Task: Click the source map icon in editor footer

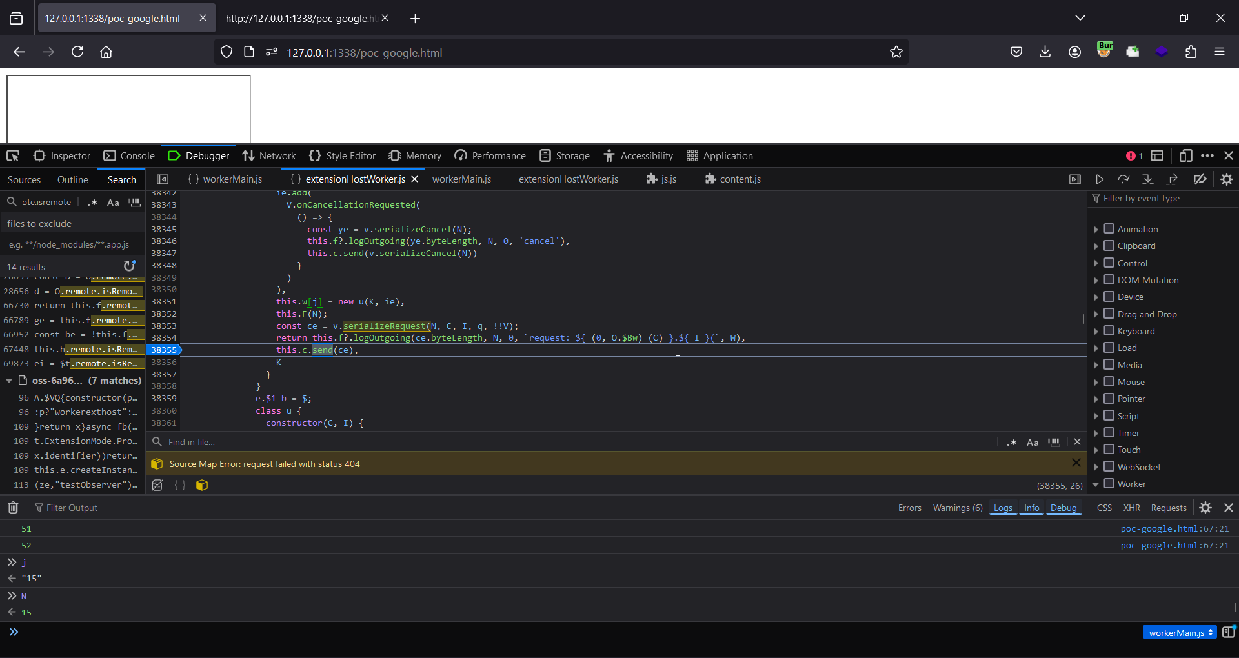Action: point(202,485)
